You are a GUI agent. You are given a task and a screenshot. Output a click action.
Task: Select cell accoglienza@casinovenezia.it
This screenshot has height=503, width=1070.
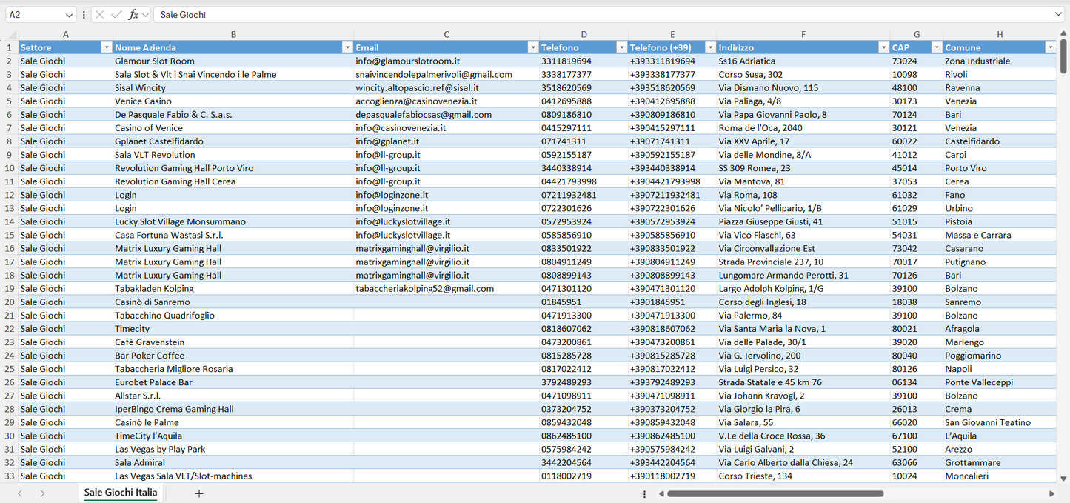click(x=447, y=101)
